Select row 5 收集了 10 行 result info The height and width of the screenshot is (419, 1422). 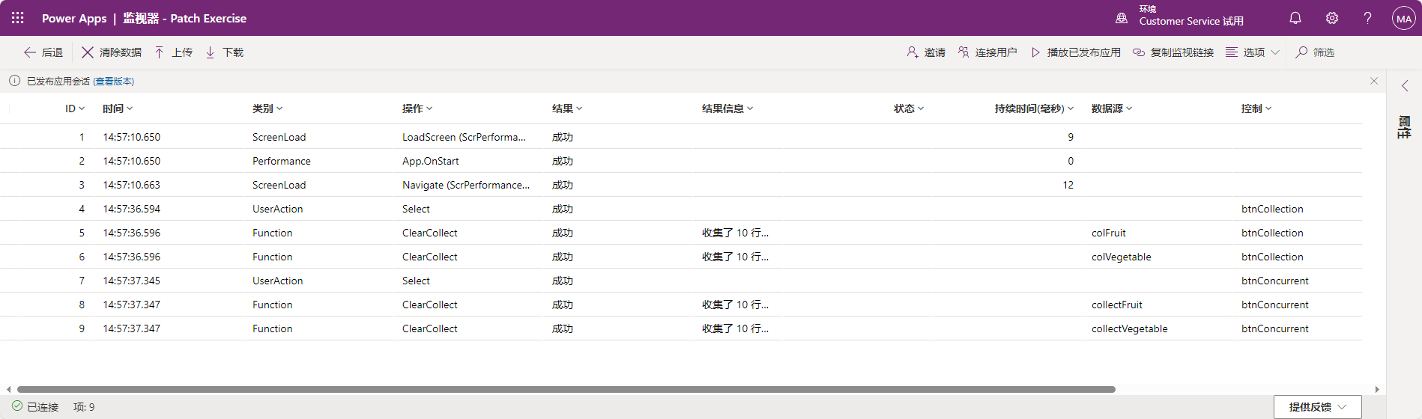pos(735,233)
